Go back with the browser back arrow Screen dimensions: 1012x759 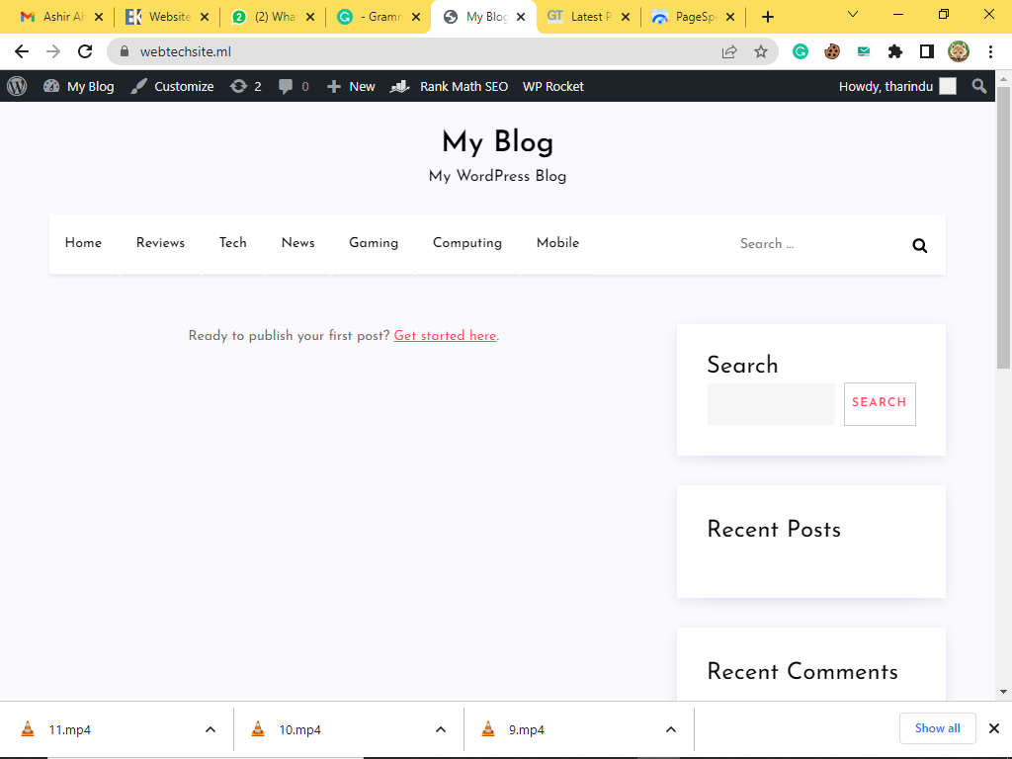pyautogui.click(x=22, y=51)
